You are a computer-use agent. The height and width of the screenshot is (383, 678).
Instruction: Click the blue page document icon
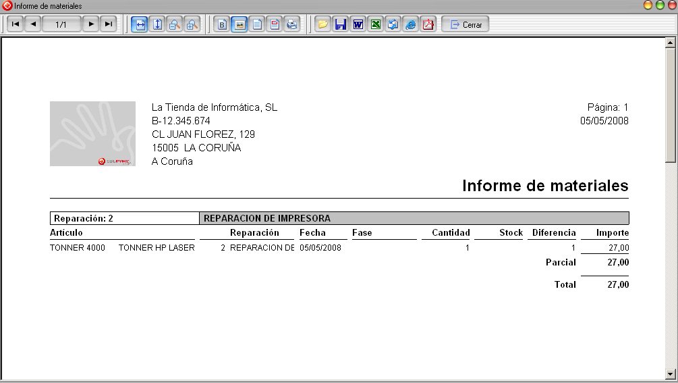pos(257,24)
